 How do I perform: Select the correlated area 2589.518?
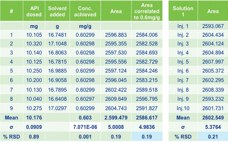pos(147,90)
